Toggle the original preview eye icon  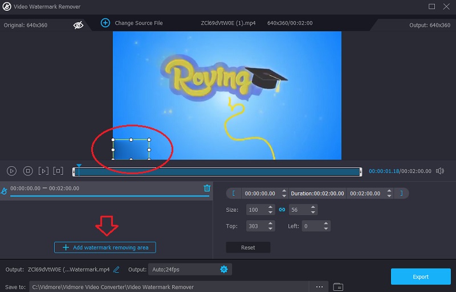tap(79, 24)
